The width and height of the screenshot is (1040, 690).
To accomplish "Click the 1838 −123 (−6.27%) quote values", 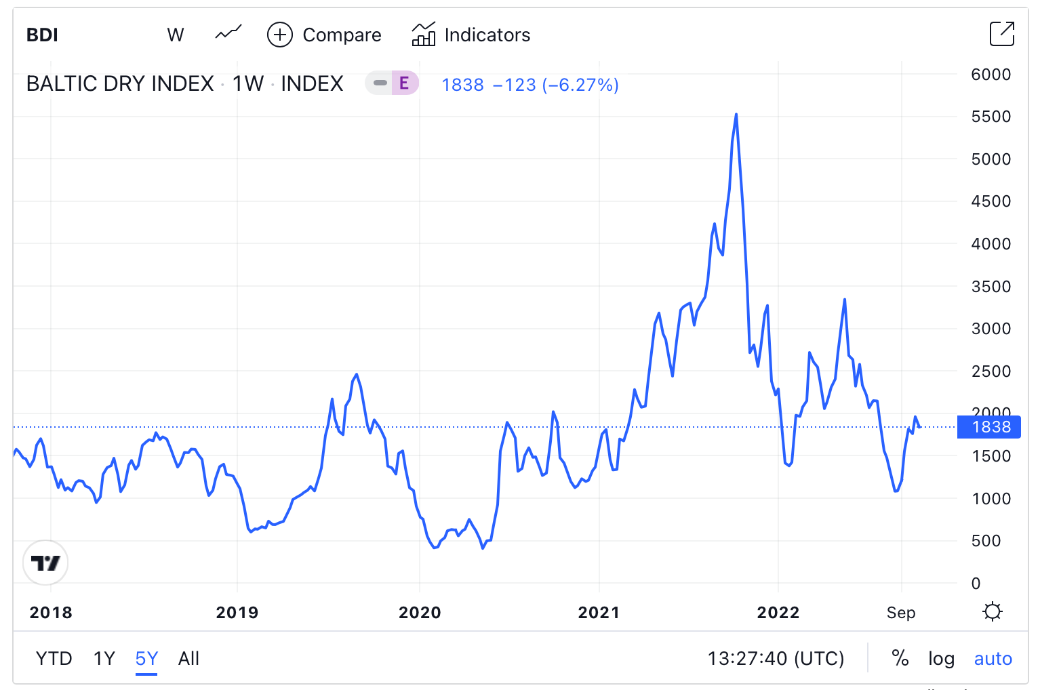I will tap(530, 85).
